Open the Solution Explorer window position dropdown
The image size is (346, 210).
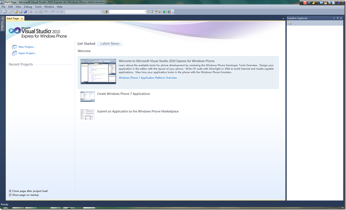pyautogui.click(x=334, y=18)
